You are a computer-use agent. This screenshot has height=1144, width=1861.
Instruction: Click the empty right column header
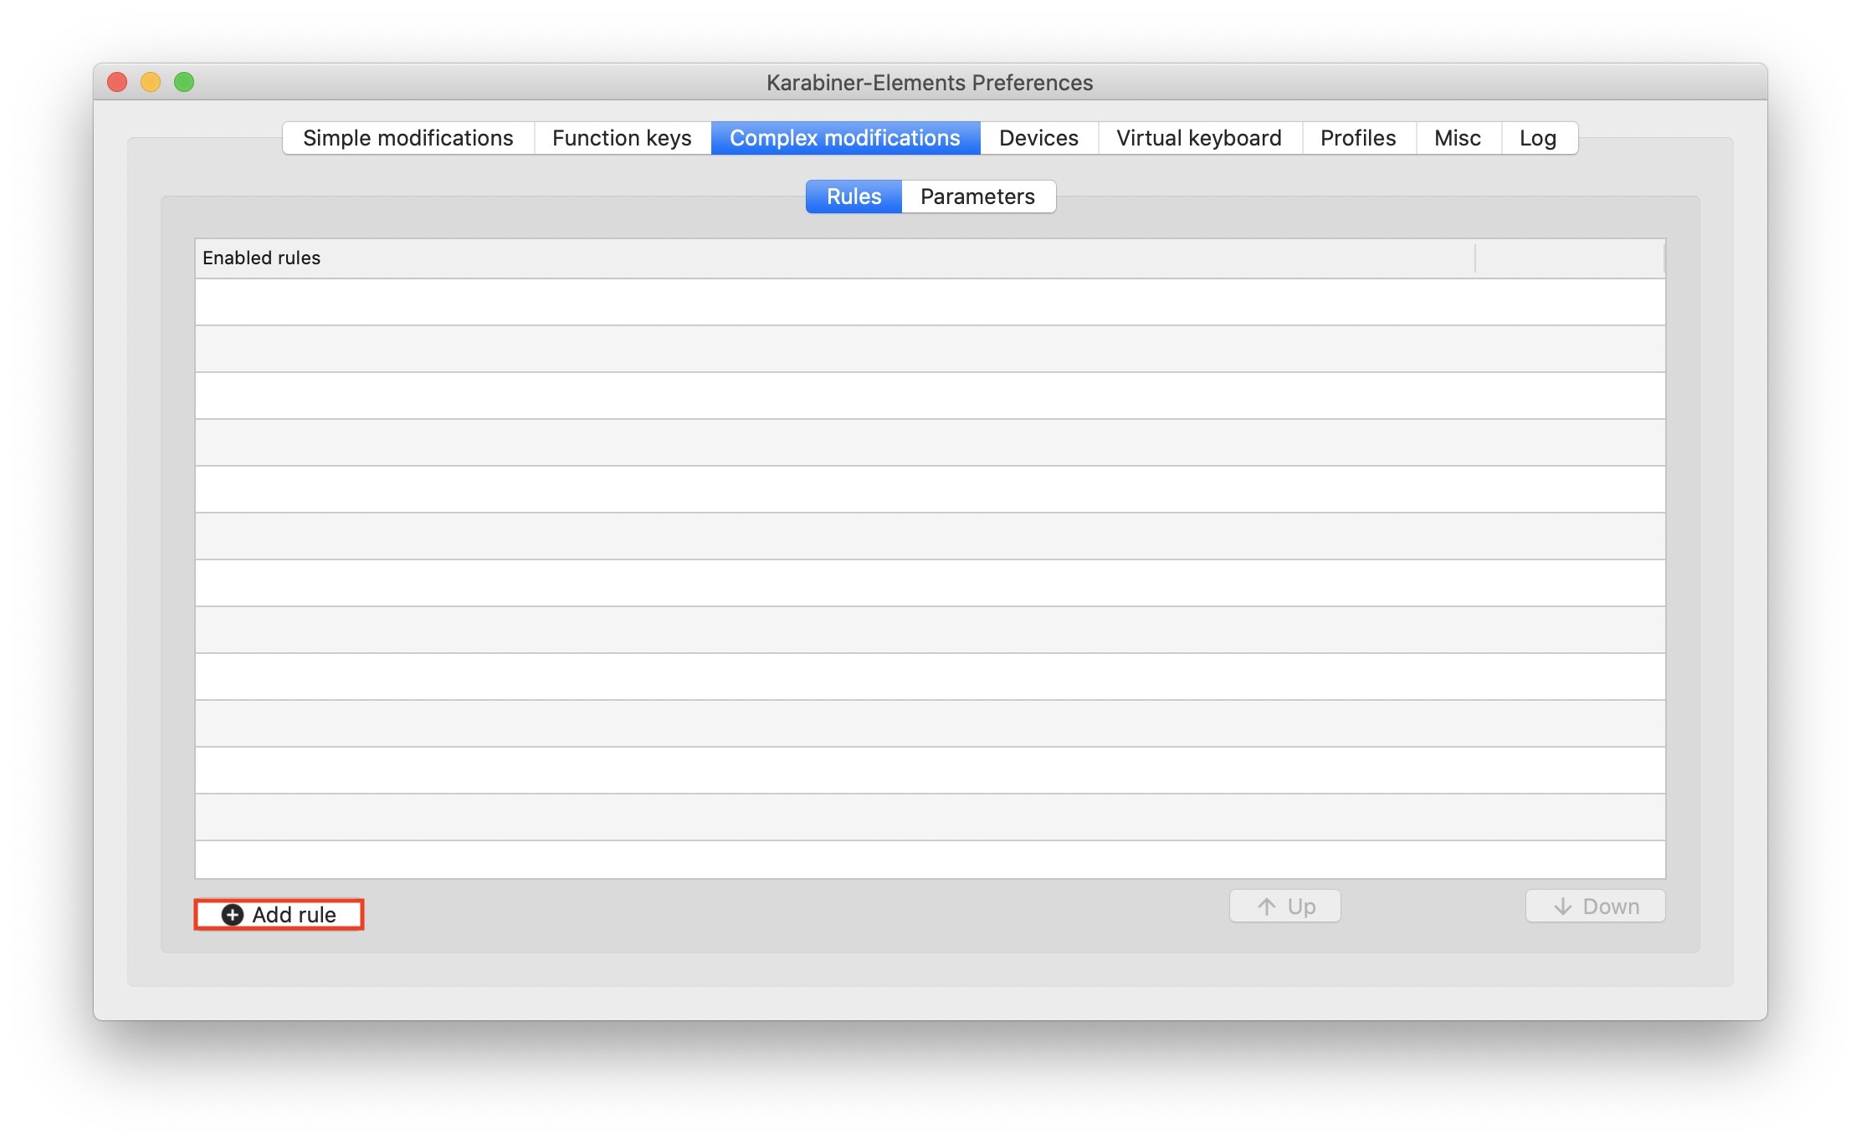point(1569,258)
